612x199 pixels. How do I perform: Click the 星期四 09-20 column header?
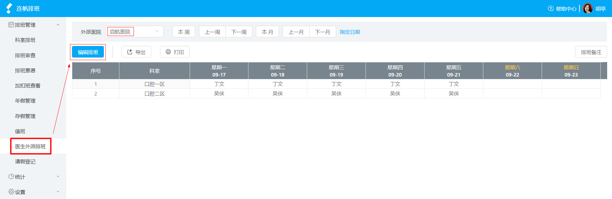coord(395,71)
